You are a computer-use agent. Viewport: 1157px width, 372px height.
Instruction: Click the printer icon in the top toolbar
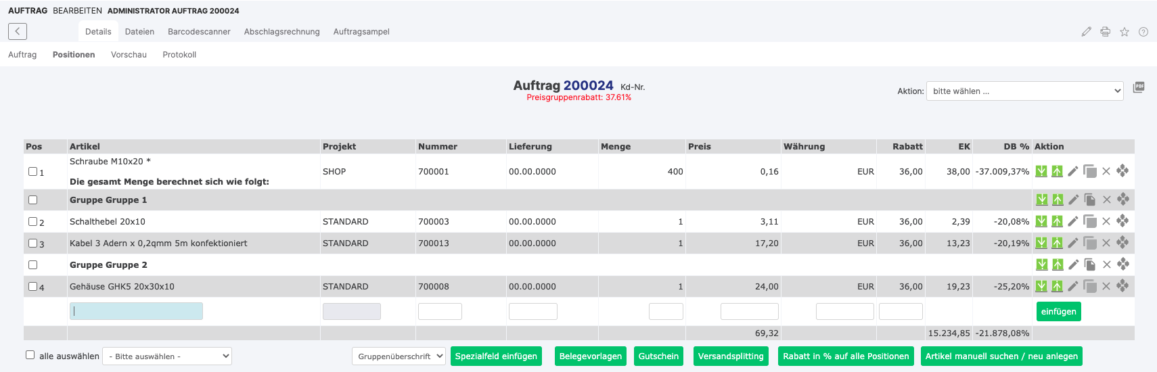click(1105, 32)
